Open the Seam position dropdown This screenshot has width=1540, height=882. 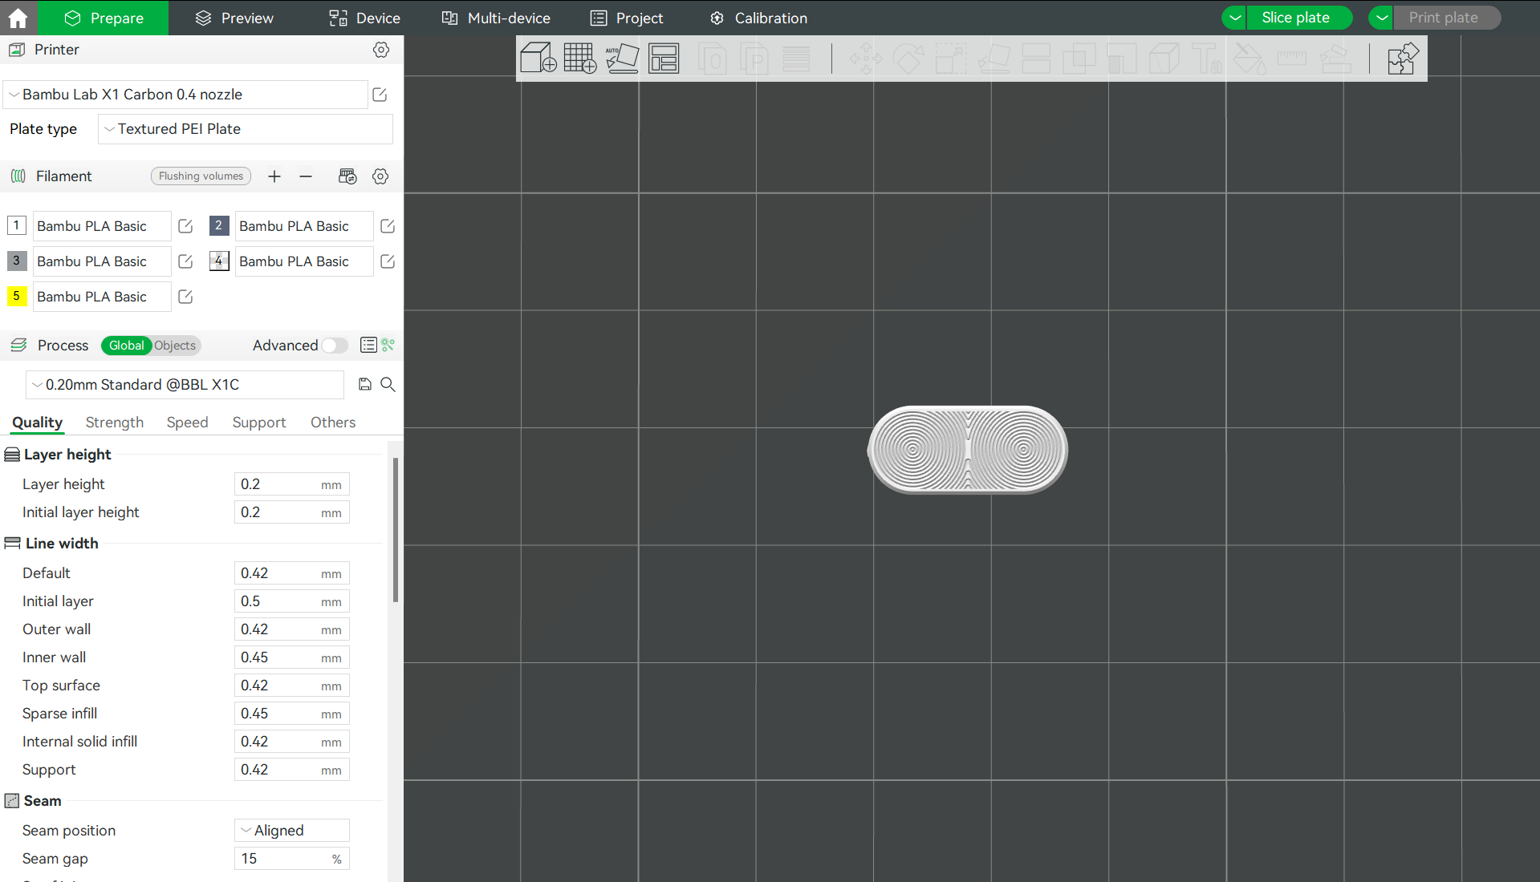[x=292, y=831]
